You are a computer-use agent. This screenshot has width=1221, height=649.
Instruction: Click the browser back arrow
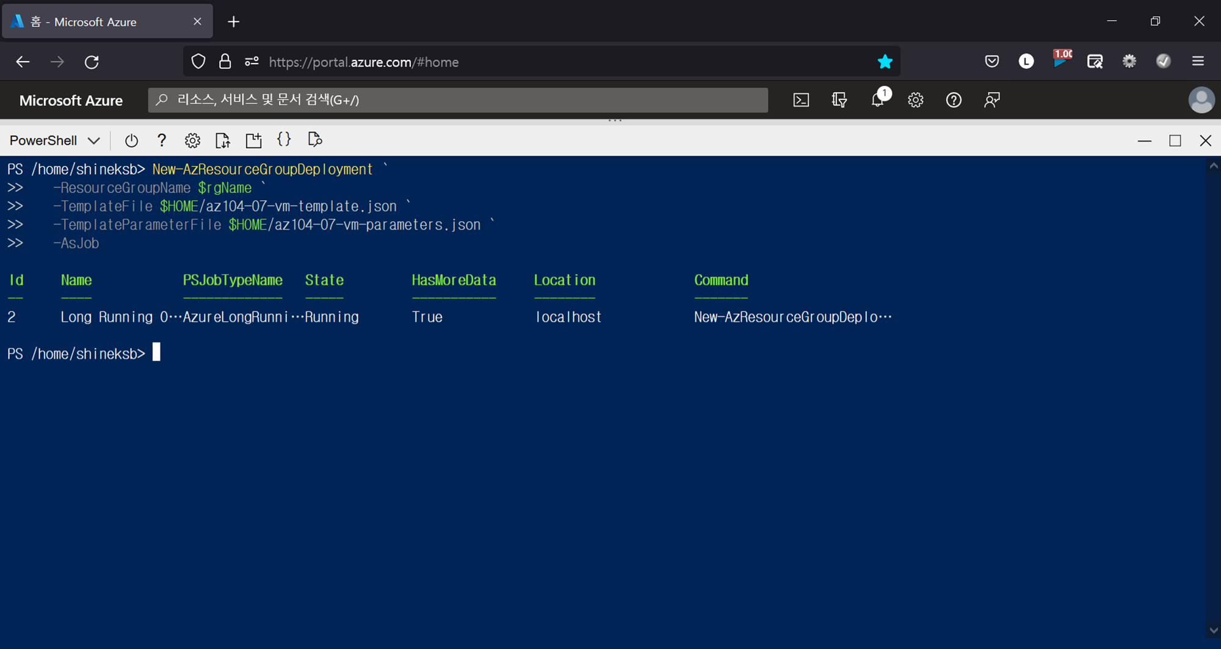23,62
